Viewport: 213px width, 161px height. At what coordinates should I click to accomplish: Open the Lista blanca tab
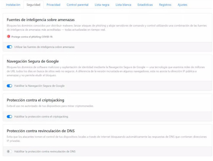123,5
